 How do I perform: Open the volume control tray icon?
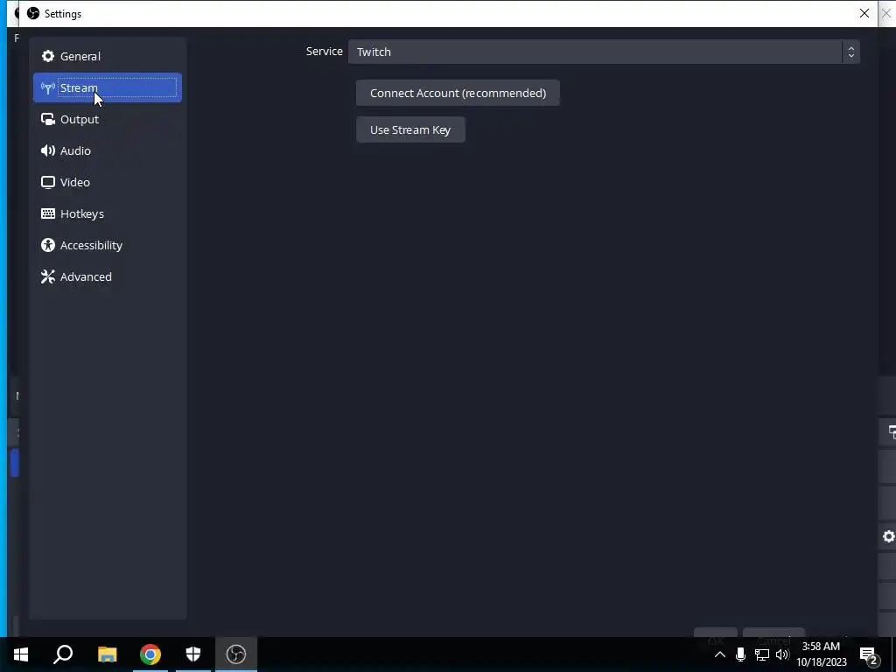[x=782, y=654]
